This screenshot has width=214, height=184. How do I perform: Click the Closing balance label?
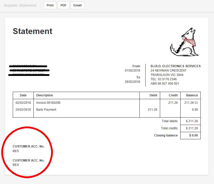pos(166,135)
